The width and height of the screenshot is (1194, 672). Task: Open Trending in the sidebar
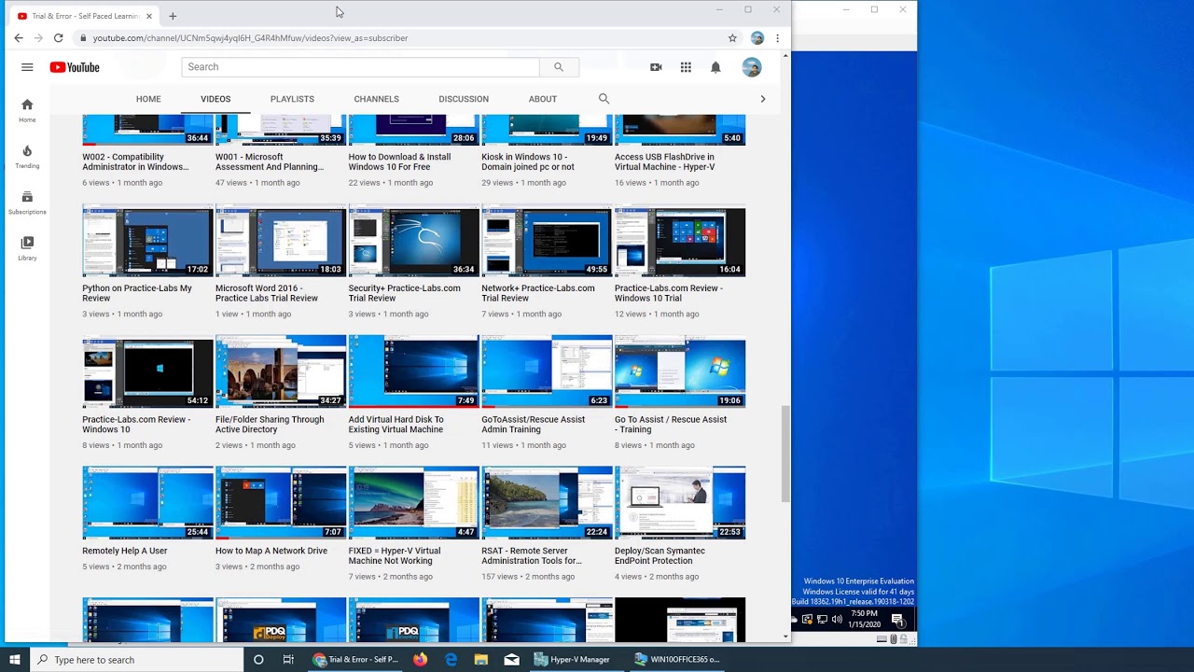pos(27,157)
